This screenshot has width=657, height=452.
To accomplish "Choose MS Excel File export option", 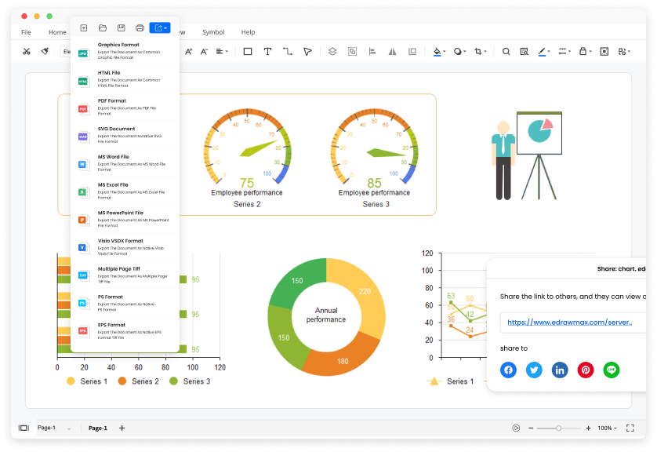I will [x=125, y=191].
